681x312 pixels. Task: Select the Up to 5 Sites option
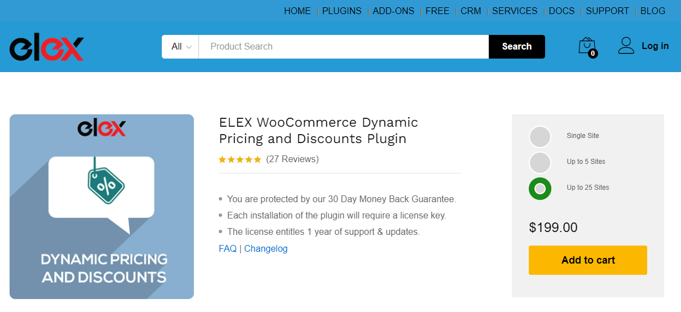(x=540, y=163)
